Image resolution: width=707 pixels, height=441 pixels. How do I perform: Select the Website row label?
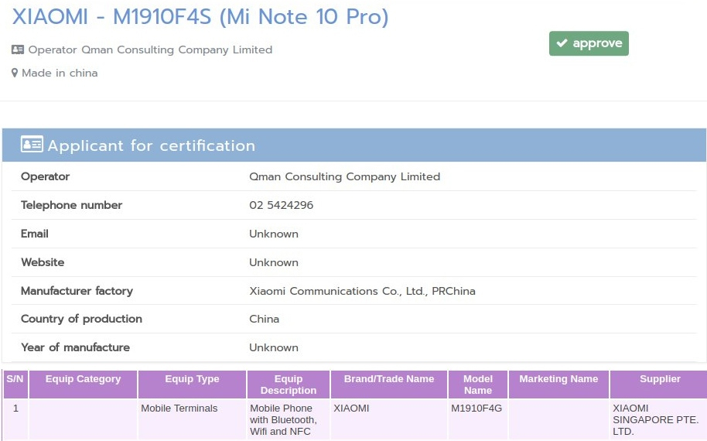(x=43, y=262)
